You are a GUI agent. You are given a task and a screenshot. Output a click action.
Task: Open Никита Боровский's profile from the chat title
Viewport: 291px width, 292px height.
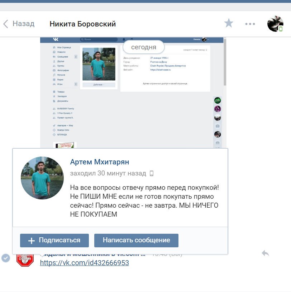point(82,24)
